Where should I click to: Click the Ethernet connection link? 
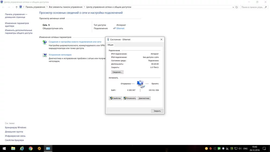(x=120, y=28)
